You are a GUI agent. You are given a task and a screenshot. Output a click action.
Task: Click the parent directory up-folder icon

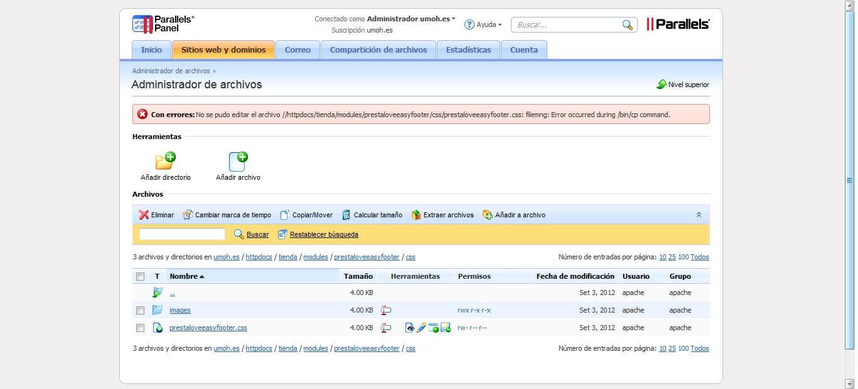158,293
